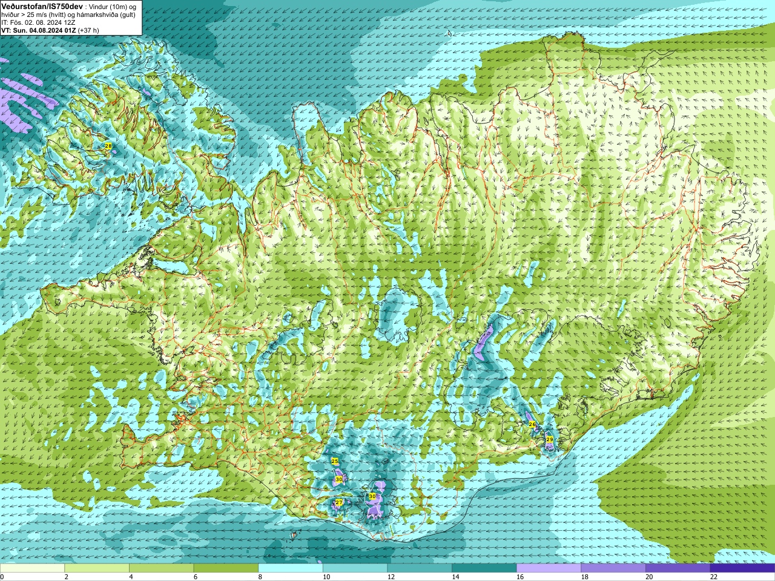Pick the lavender 16–18 m/s legend swatch
Screen dimensions: 775x581
549,568
